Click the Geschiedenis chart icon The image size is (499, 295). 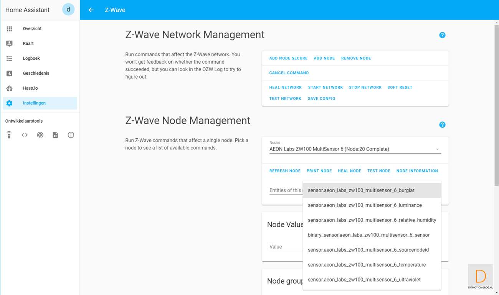9,73
